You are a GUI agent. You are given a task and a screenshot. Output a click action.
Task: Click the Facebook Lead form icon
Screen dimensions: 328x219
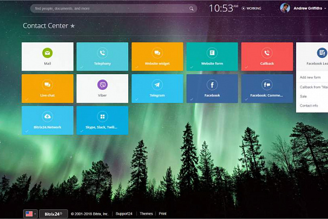click(x=322, y=53)
